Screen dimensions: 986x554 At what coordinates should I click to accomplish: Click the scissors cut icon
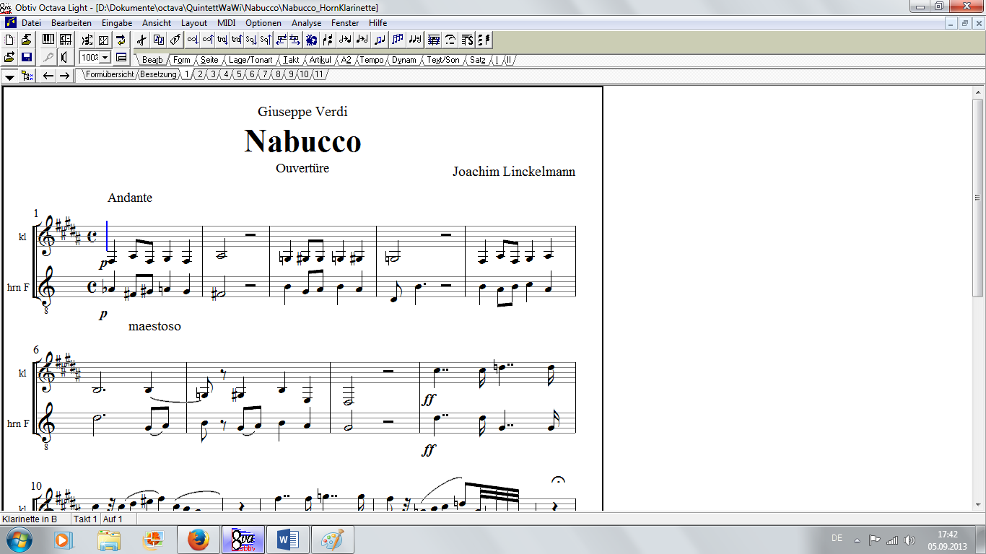141,40
